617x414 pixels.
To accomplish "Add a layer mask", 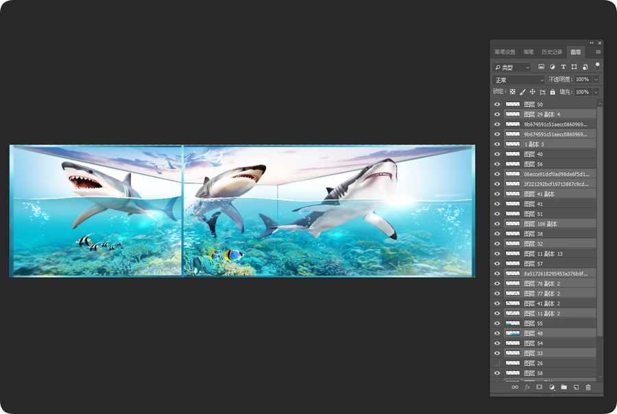I will (x=540, y=387).
